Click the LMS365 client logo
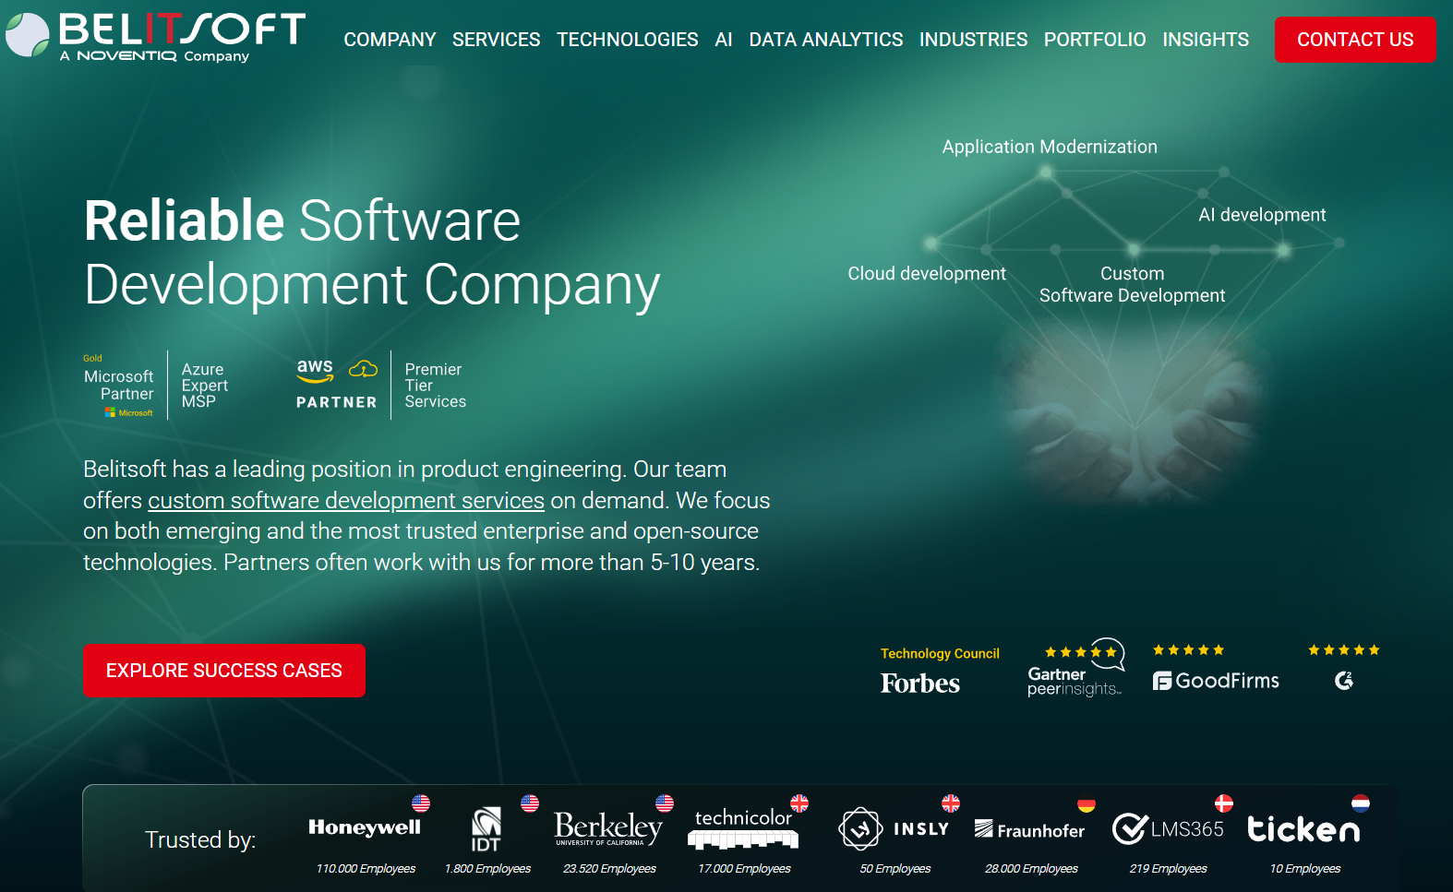Screen dimensions: 1453x892 pos(1168,829)
